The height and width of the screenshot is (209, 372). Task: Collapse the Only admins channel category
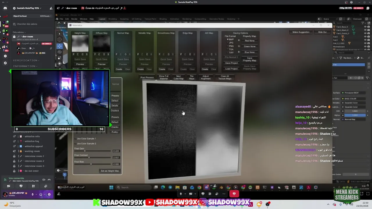coord(19,32)
